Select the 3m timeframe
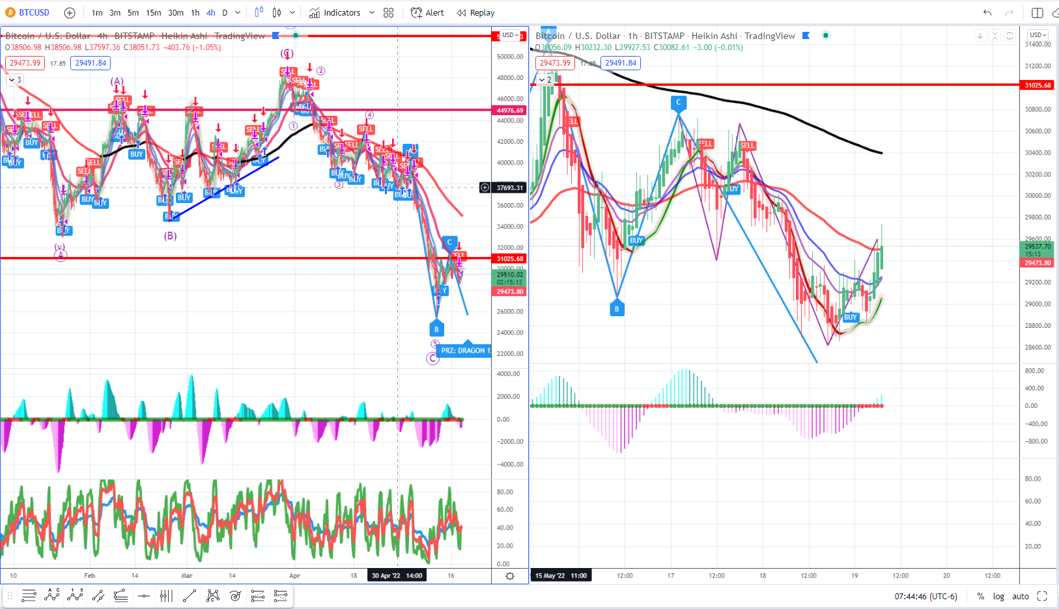 (115, 12)
